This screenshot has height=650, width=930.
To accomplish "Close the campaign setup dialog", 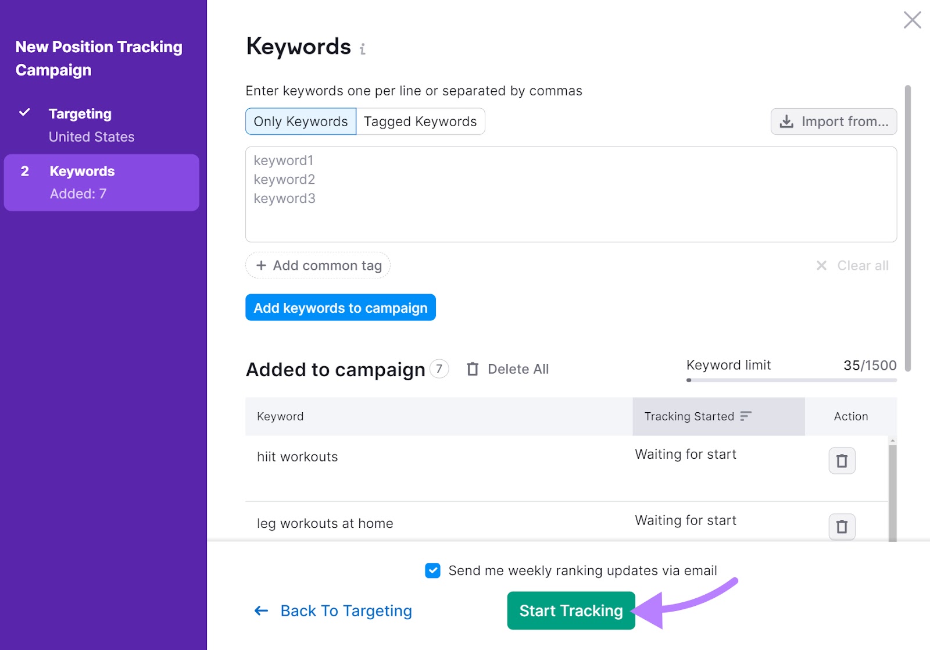I will 912,20.
